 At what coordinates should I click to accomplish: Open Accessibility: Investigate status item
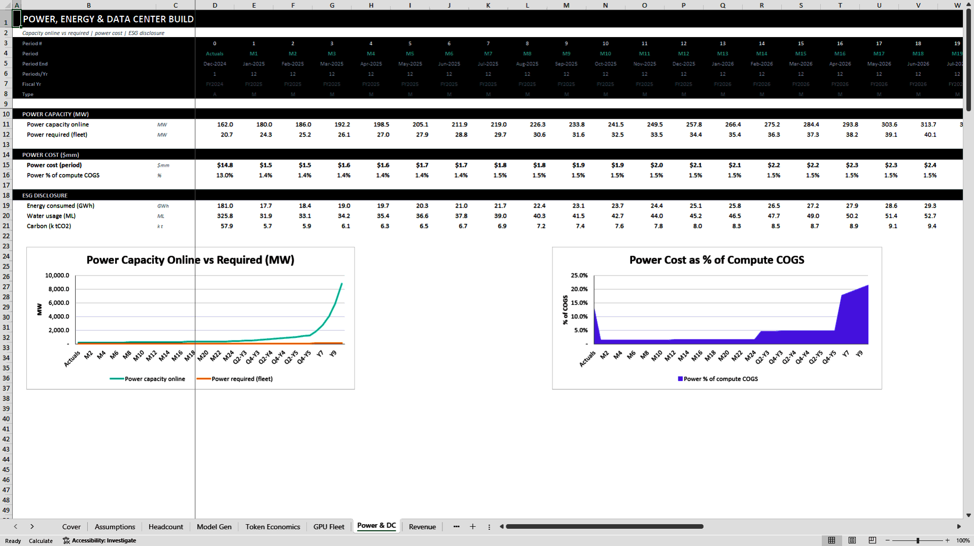pos(99,540)
